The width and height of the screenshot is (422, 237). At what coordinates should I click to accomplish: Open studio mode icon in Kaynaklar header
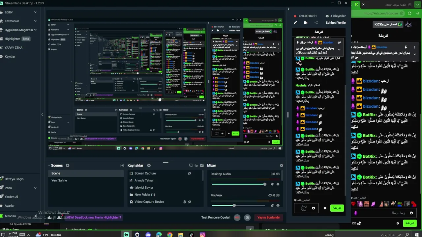(x=191, y=166)
